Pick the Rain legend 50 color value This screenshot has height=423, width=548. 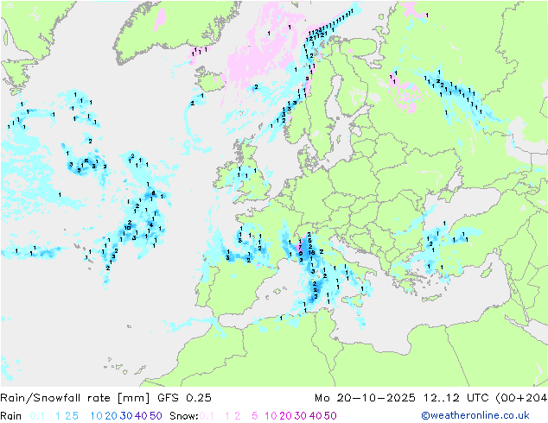[x=156, y=416]
